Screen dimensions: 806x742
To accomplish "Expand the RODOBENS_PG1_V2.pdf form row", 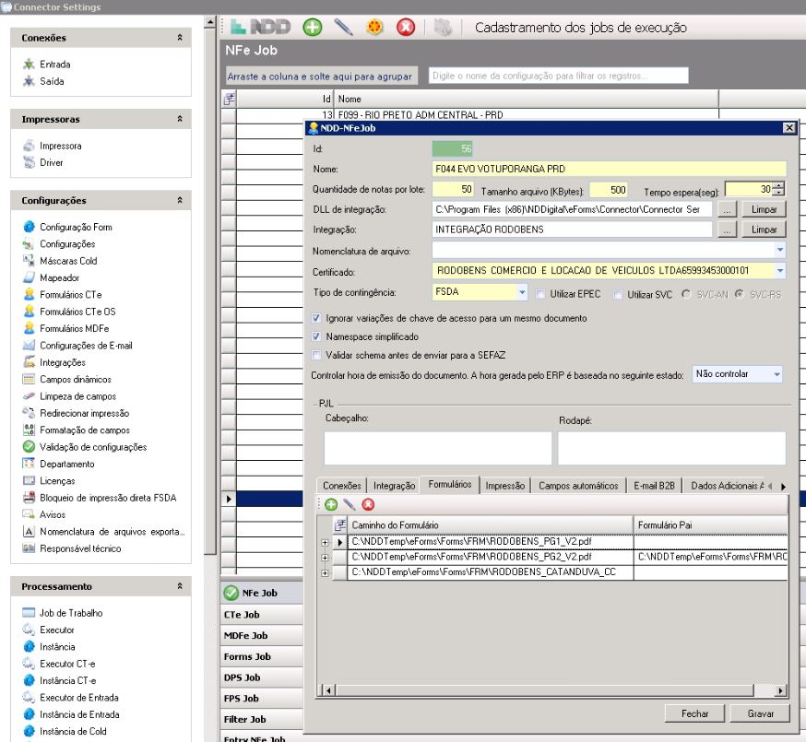I will pos(325,542).
